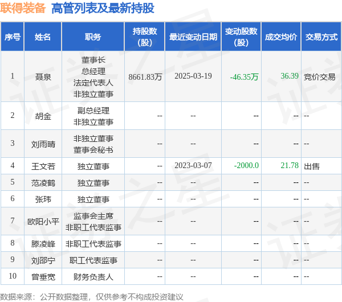
Task: Click the name 刘雨晴
Action: click(43, 144)
